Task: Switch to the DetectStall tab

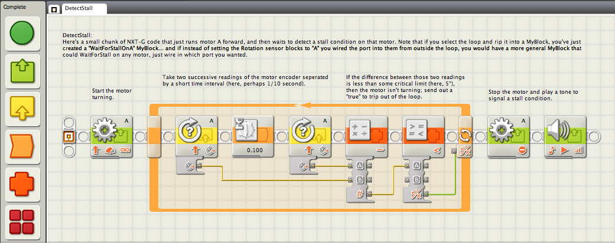Action: 79,8
